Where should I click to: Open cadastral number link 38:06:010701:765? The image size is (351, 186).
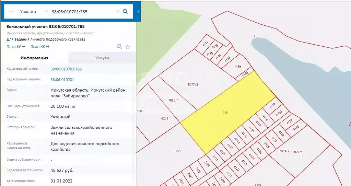click(x=66, y=69)
